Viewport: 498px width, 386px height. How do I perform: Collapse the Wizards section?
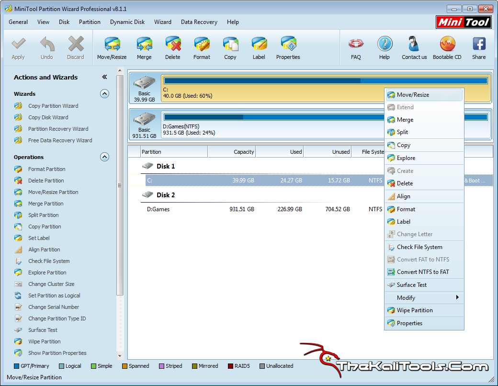pyautogui.click(x=104, y=93)
